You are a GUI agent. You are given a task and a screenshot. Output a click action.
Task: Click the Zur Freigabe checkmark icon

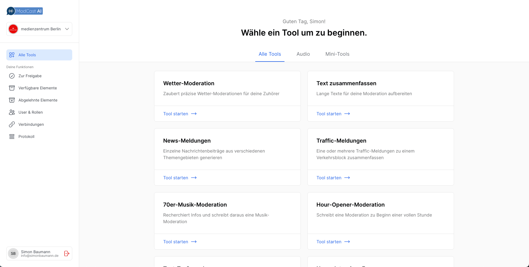coord(12,76)
